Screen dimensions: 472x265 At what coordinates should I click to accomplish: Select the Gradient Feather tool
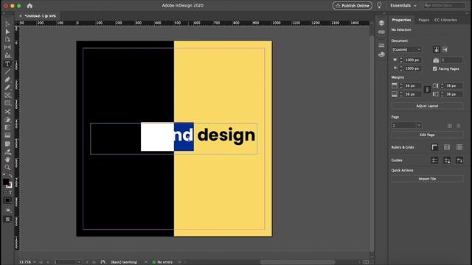pos(7,135)
